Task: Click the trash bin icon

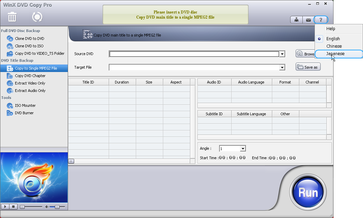Action: pyautogui.click(x=12, y=17)
